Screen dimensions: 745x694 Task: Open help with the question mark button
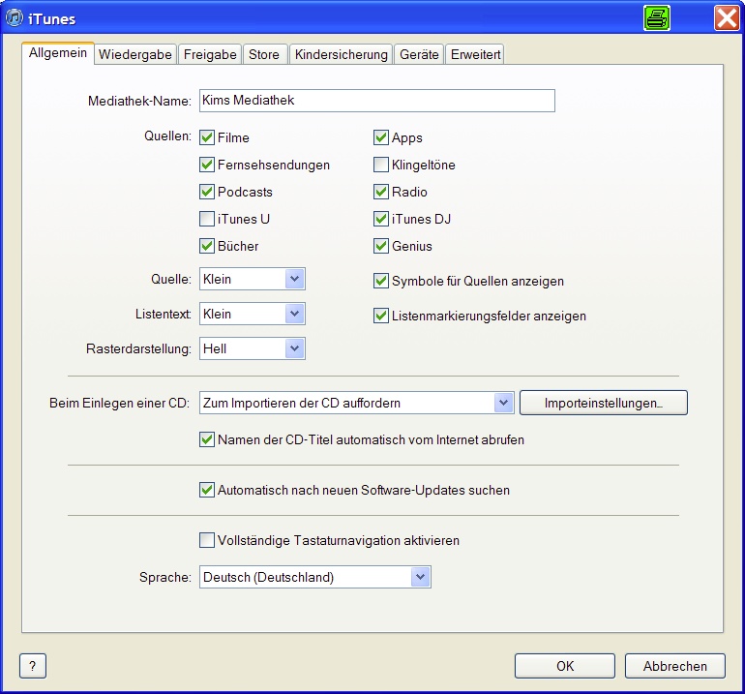tap(33, 666)
